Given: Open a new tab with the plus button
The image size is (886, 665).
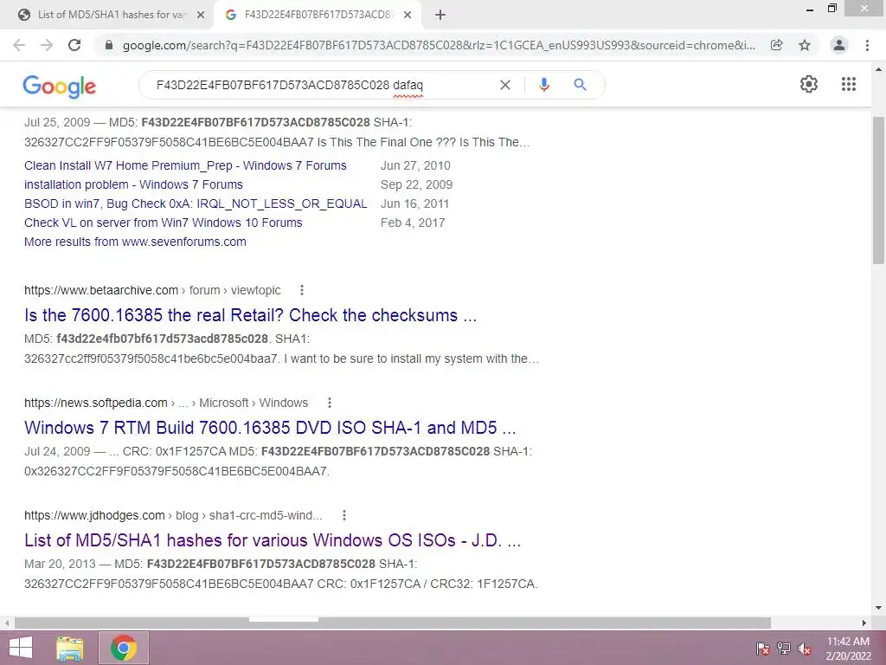Looking at the screenshot, I should (x=440, y=15).
